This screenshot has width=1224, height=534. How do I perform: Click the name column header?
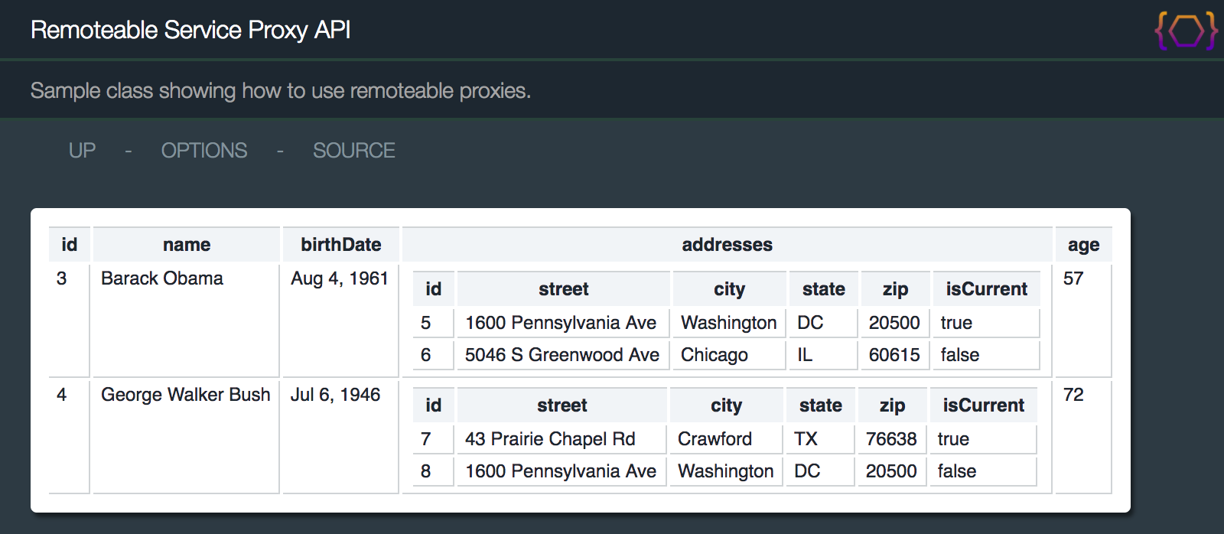[187, 245]
